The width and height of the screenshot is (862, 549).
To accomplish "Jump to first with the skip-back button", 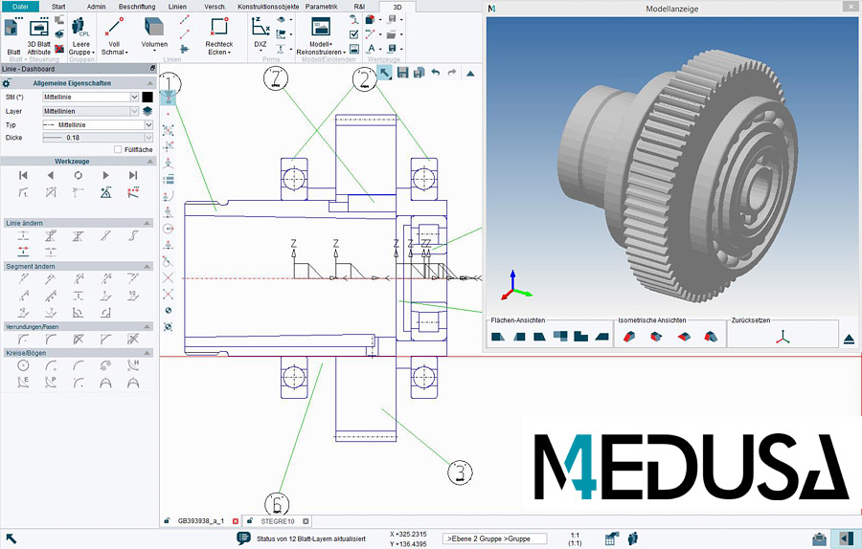I will click(23, 175).
